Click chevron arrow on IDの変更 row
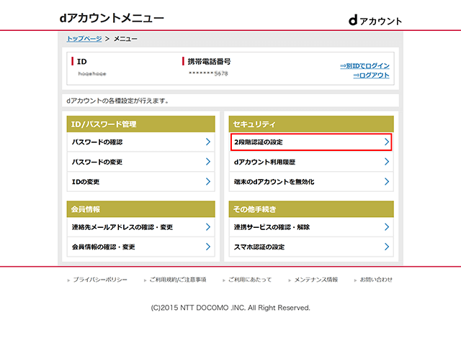Viewport: 461px width, 345px height. 208,182
